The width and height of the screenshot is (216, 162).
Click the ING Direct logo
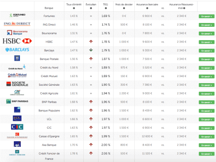coord(17,24)
